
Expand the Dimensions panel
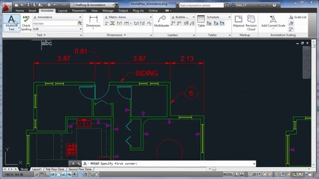click(x=116, y=35)
